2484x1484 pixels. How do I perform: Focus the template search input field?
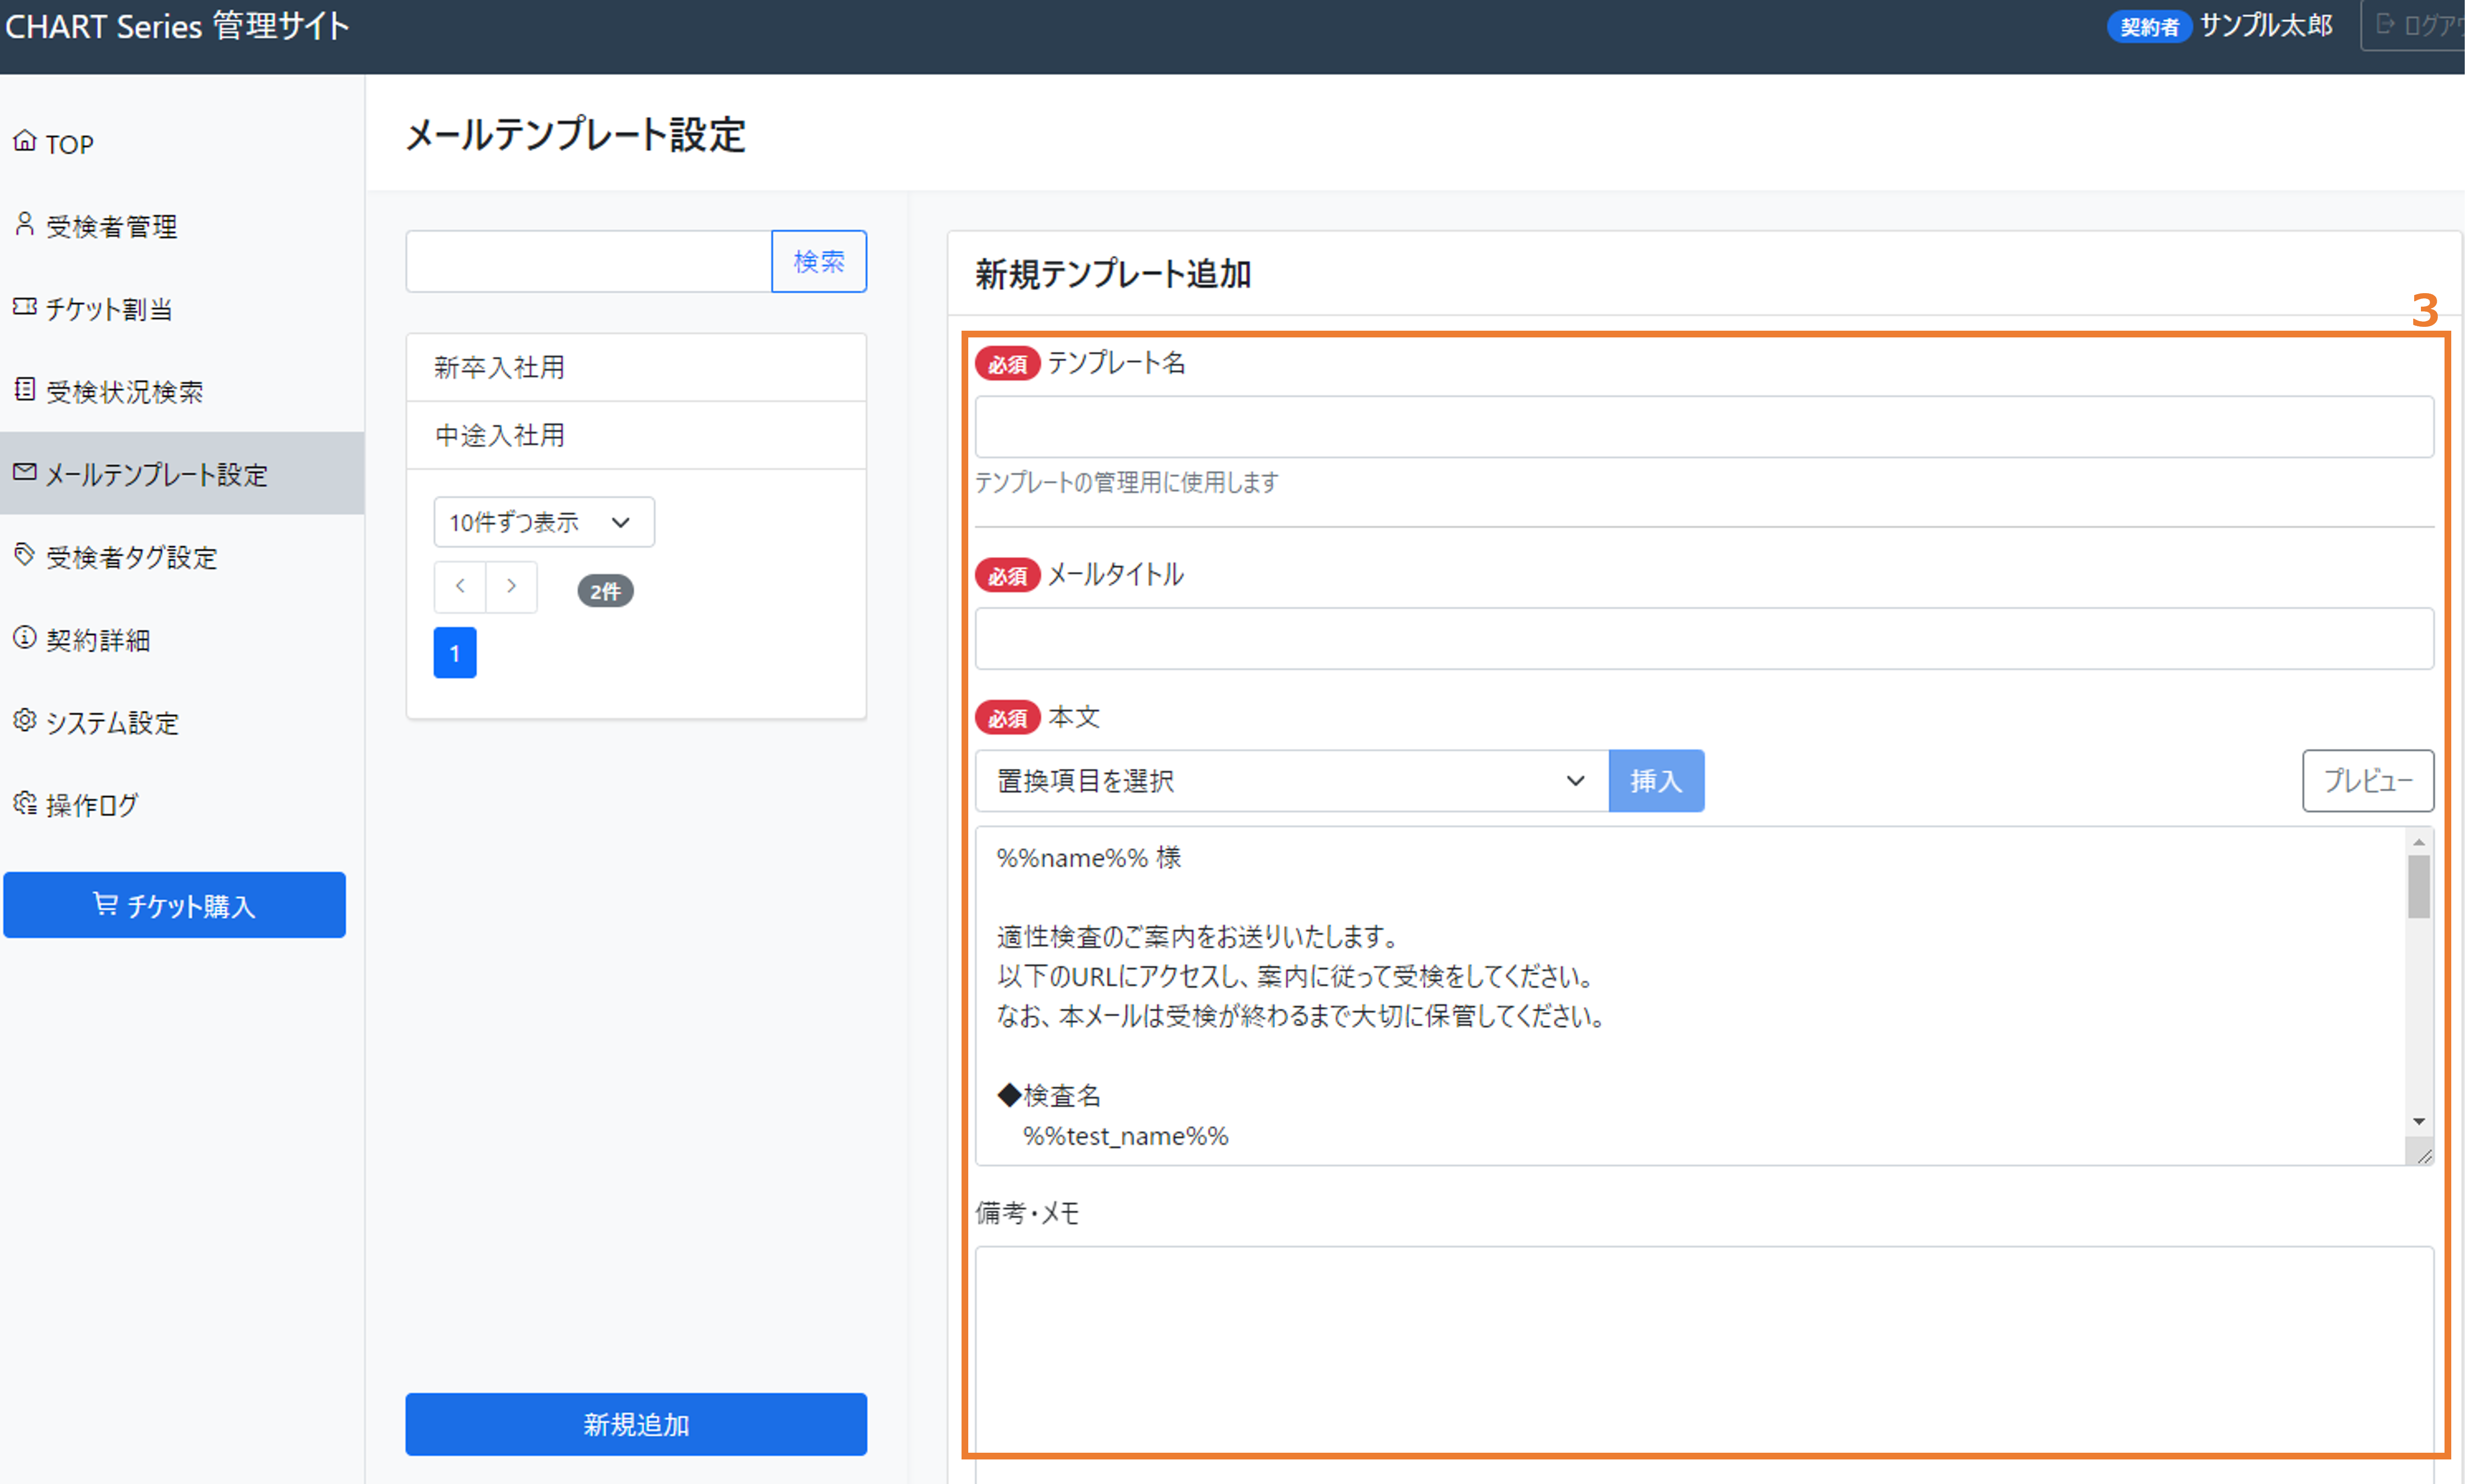click(589, 262)
